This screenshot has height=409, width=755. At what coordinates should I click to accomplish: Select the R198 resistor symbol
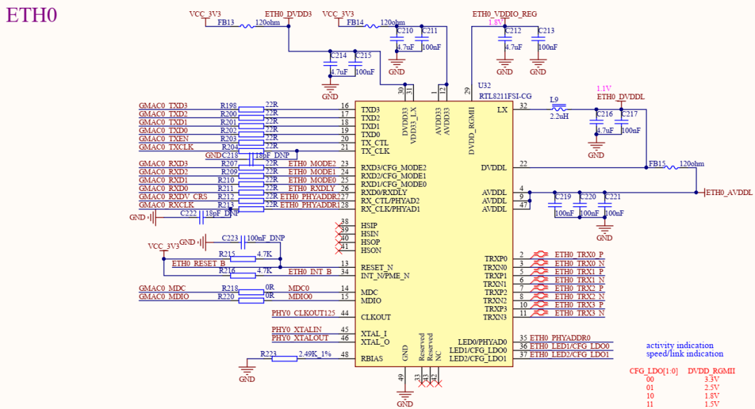(251, 109)
